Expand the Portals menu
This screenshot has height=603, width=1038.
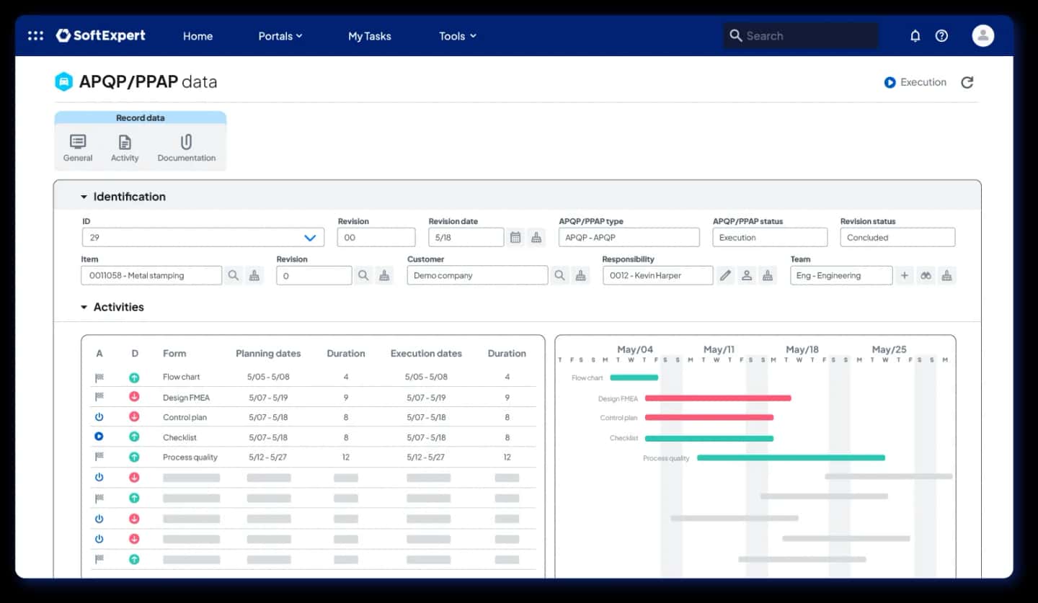[280, 36]
